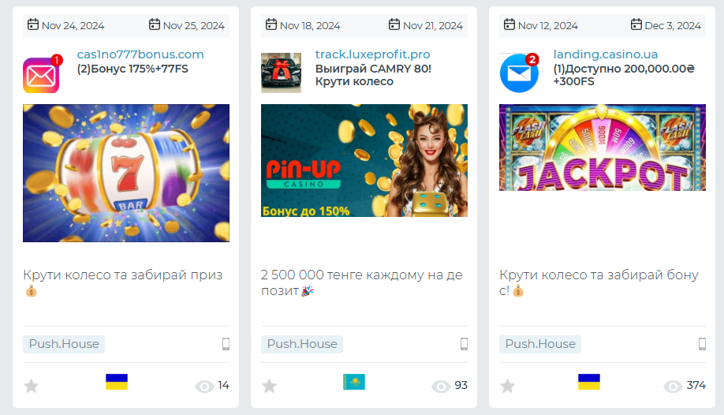Open the Pin-Up Casino banner image
Screen dimensions: 724x415
[364, 160]
